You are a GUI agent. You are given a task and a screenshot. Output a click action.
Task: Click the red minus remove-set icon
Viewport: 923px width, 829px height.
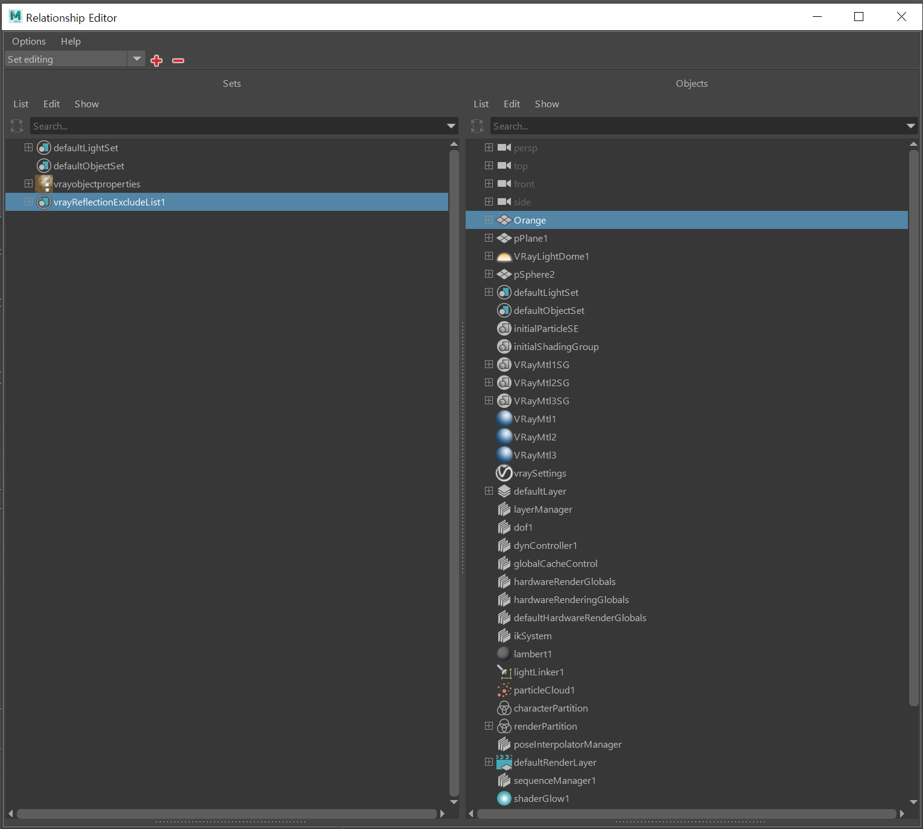coord(178,60)
